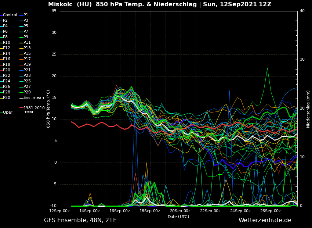The image size is (312, 228).
Task: Click the P29 legend entry
Action: pyautogui.click(x=27, y=92)
